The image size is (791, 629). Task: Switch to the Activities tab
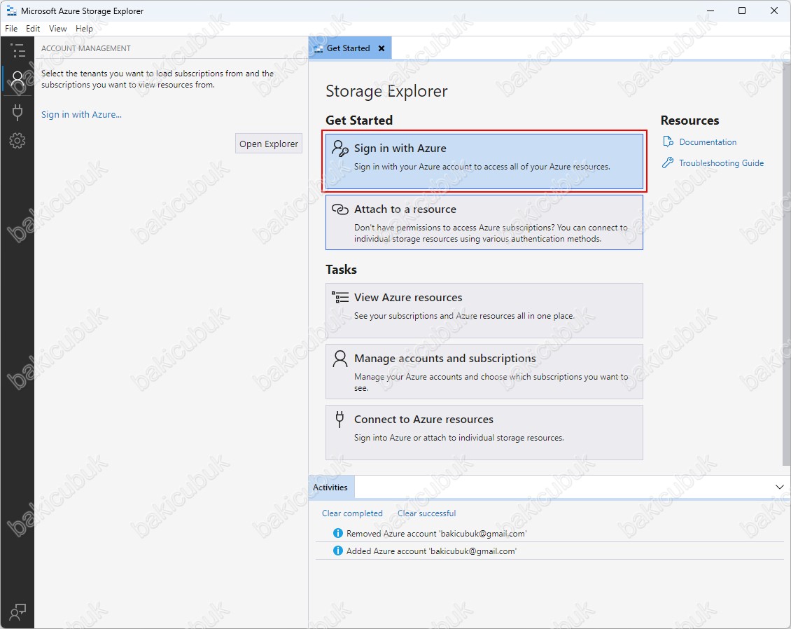(x=330, y=488)
